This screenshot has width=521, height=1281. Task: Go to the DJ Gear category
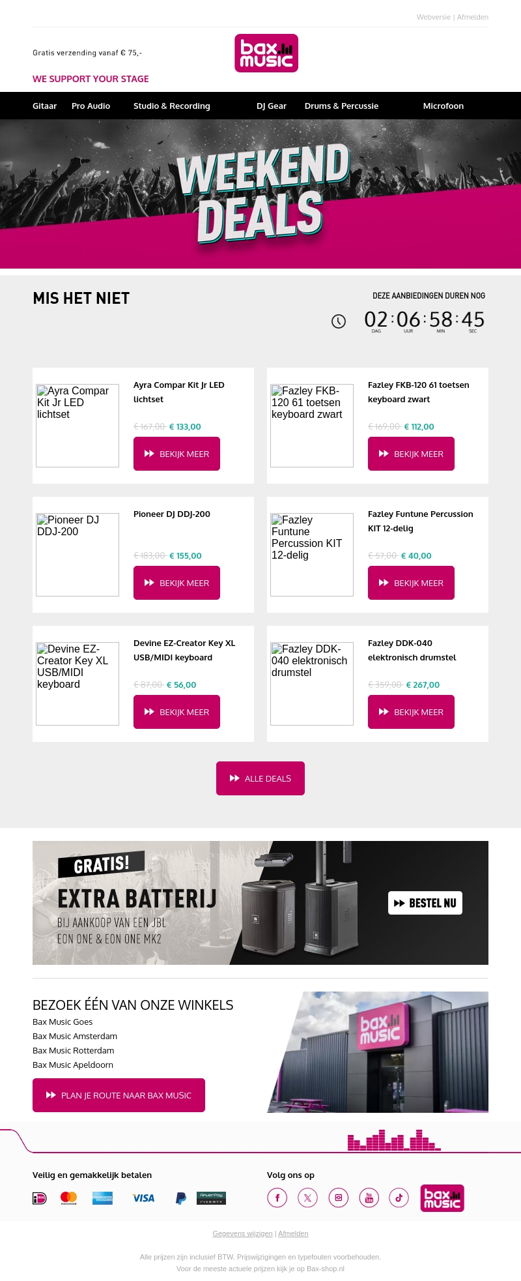click(271, 106)
